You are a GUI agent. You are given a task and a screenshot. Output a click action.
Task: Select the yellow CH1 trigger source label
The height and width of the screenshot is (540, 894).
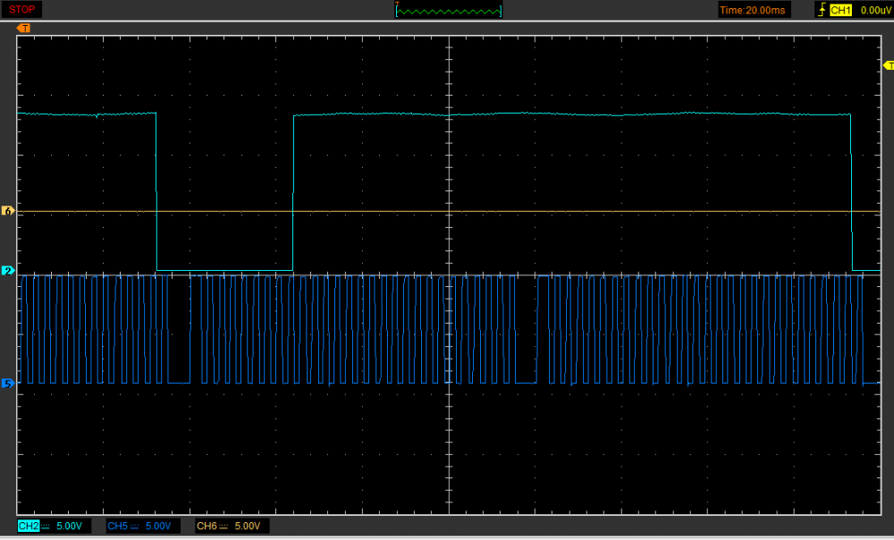pos(840,10)
